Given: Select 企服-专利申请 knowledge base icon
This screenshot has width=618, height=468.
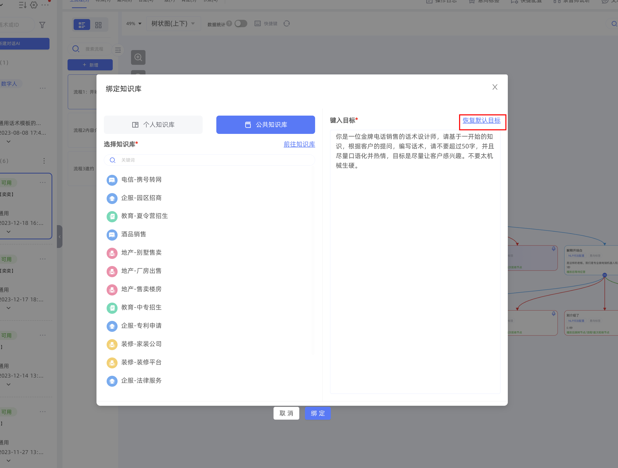Looking at the screenshot, I should [x=112, y=326].
